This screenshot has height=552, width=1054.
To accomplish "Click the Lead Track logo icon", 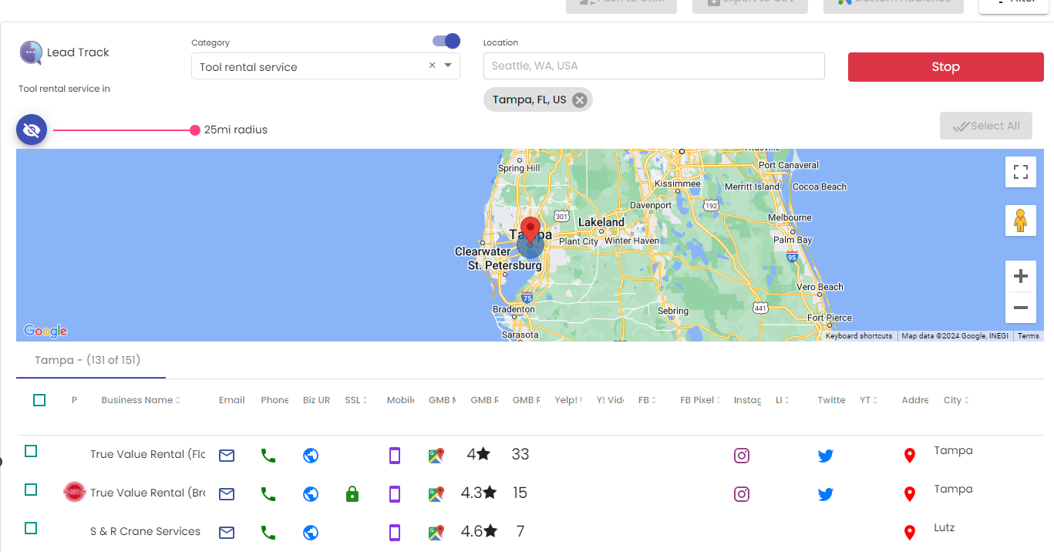I will click(31, 52).
